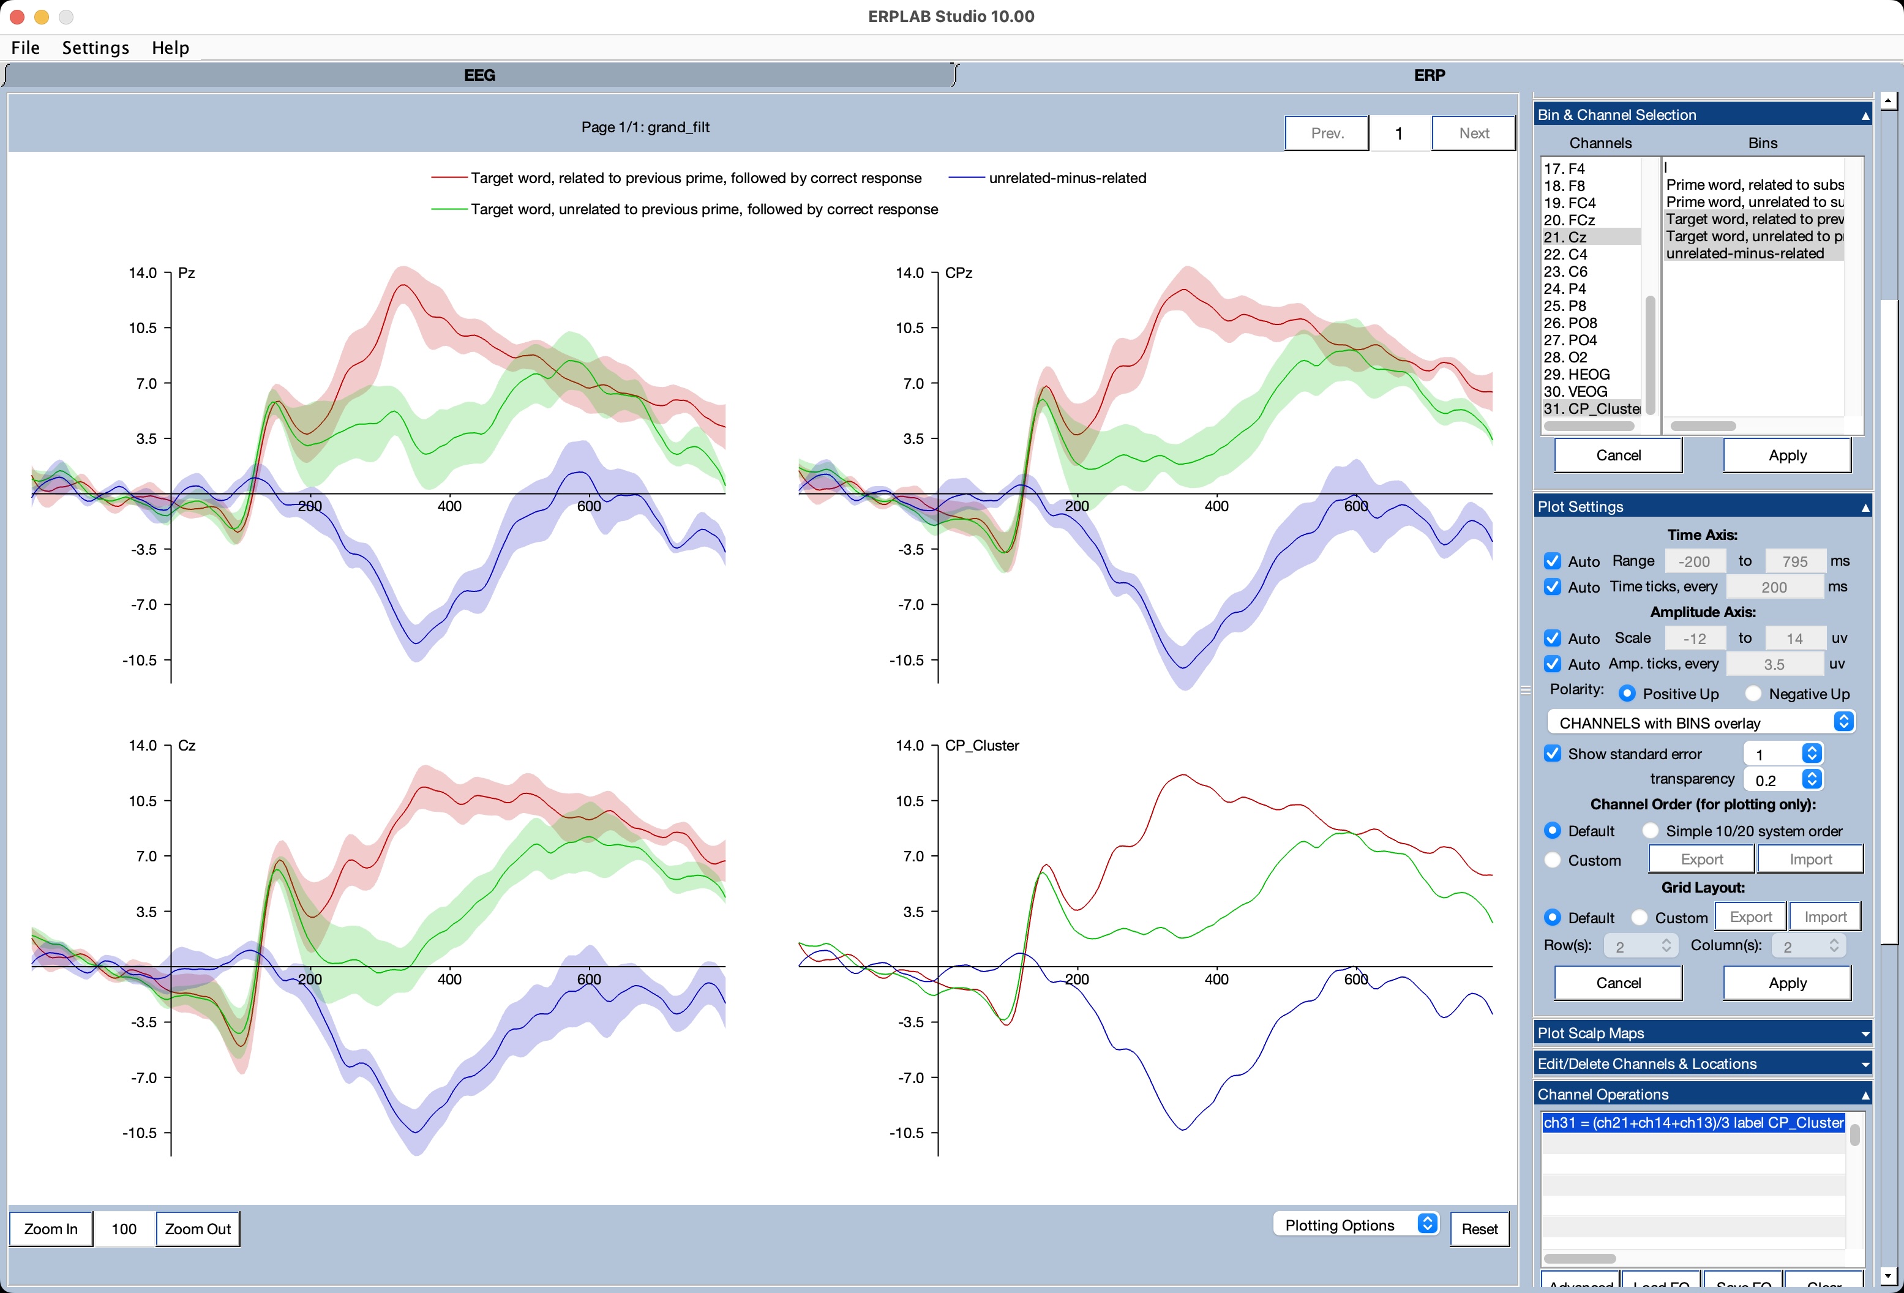This screenshot has height=1293, width=1904.
Task: Collapse the Bin & Channel Selection panel arrow
Action: coord(1865,116)
